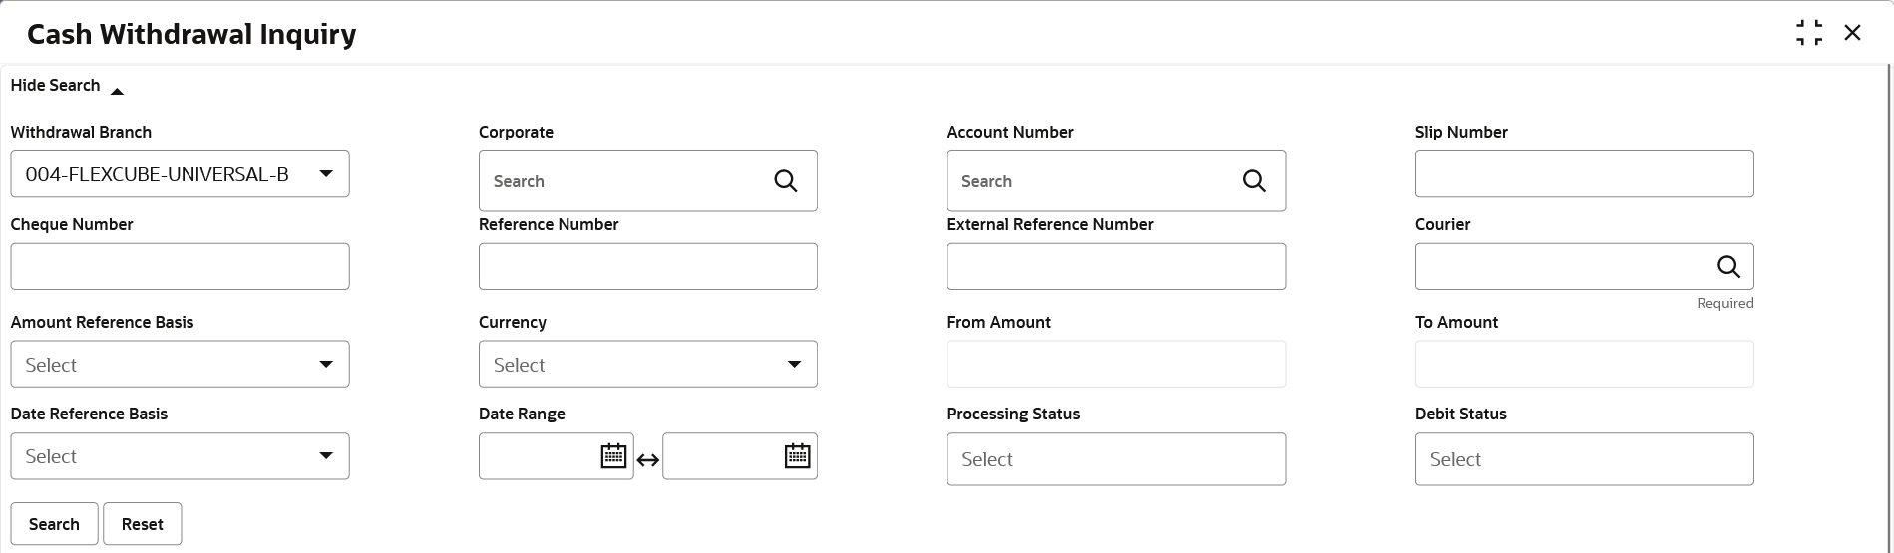Viewport: 1894px width, 553px height.
Task: Open the Date Range end calendar picker
Action: pos(797,456)
